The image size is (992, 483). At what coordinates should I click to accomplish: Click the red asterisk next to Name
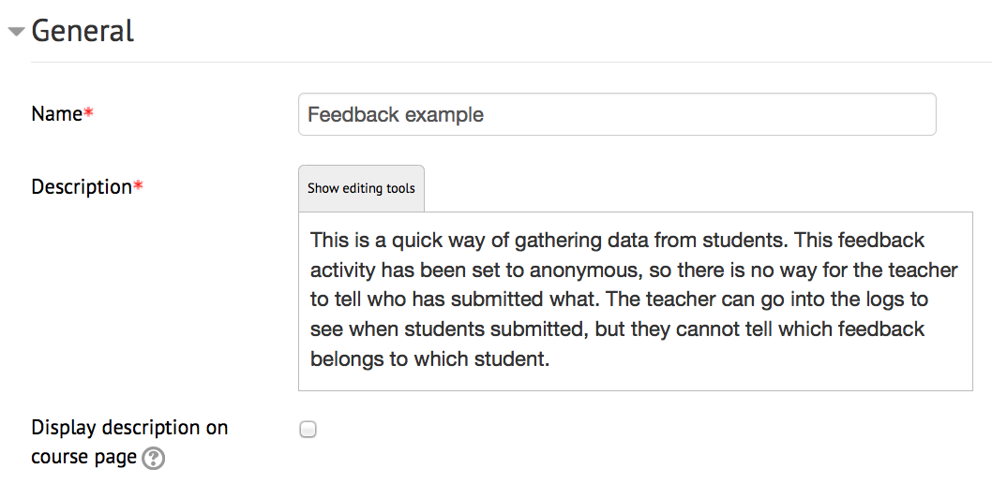pos(88,113)
